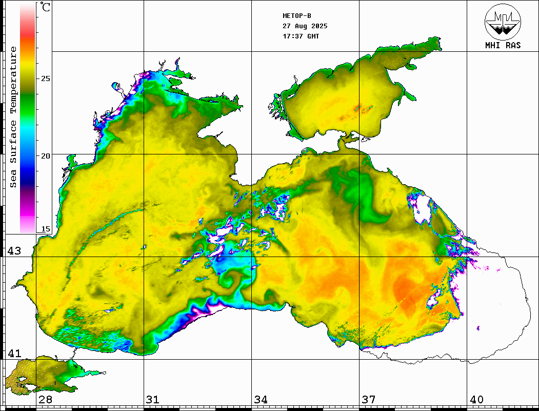Click the '25' legend tick label

pos(45,79)
